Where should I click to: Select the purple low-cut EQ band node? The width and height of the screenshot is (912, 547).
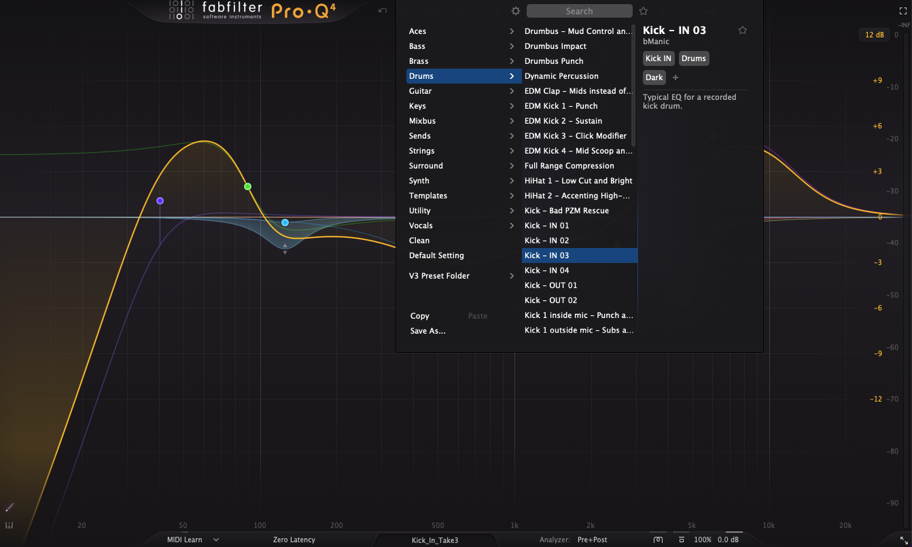160,200
